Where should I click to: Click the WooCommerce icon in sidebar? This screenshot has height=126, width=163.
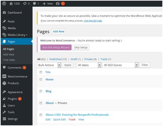4,76
